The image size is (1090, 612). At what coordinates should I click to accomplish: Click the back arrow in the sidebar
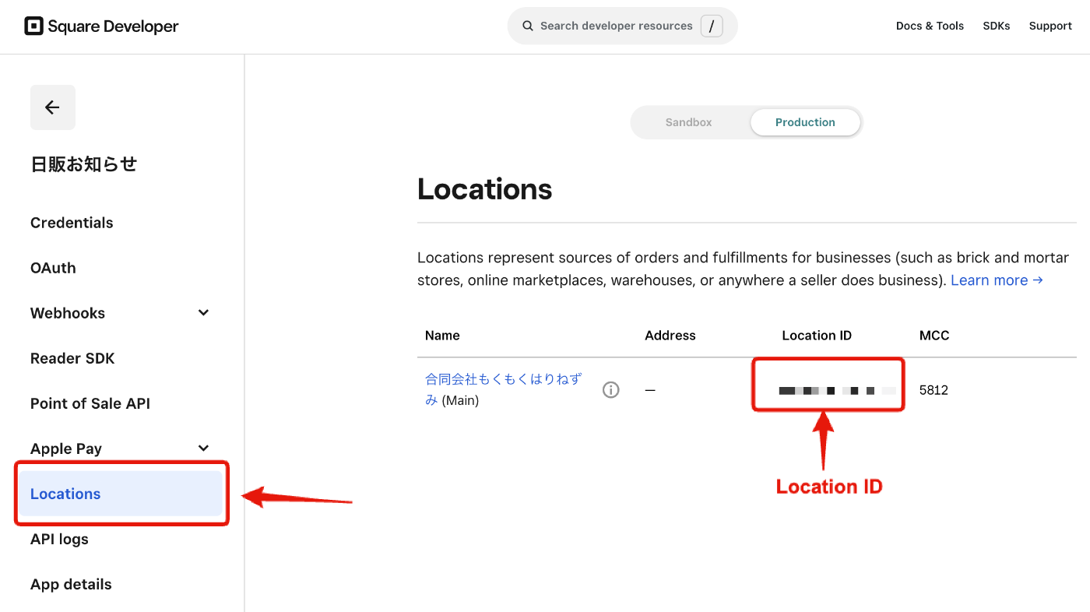[52, 107]
